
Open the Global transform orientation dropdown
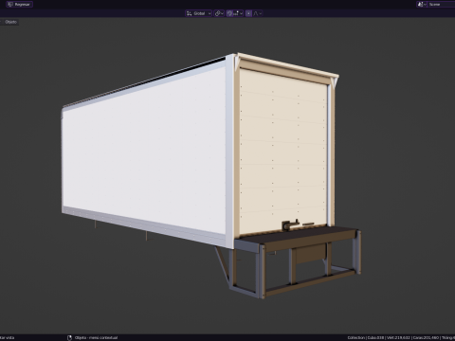[x=198, y=13]
